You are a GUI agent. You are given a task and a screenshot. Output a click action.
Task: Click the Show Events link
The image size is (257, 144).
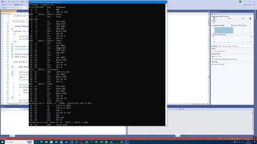(x=220, y=51)
